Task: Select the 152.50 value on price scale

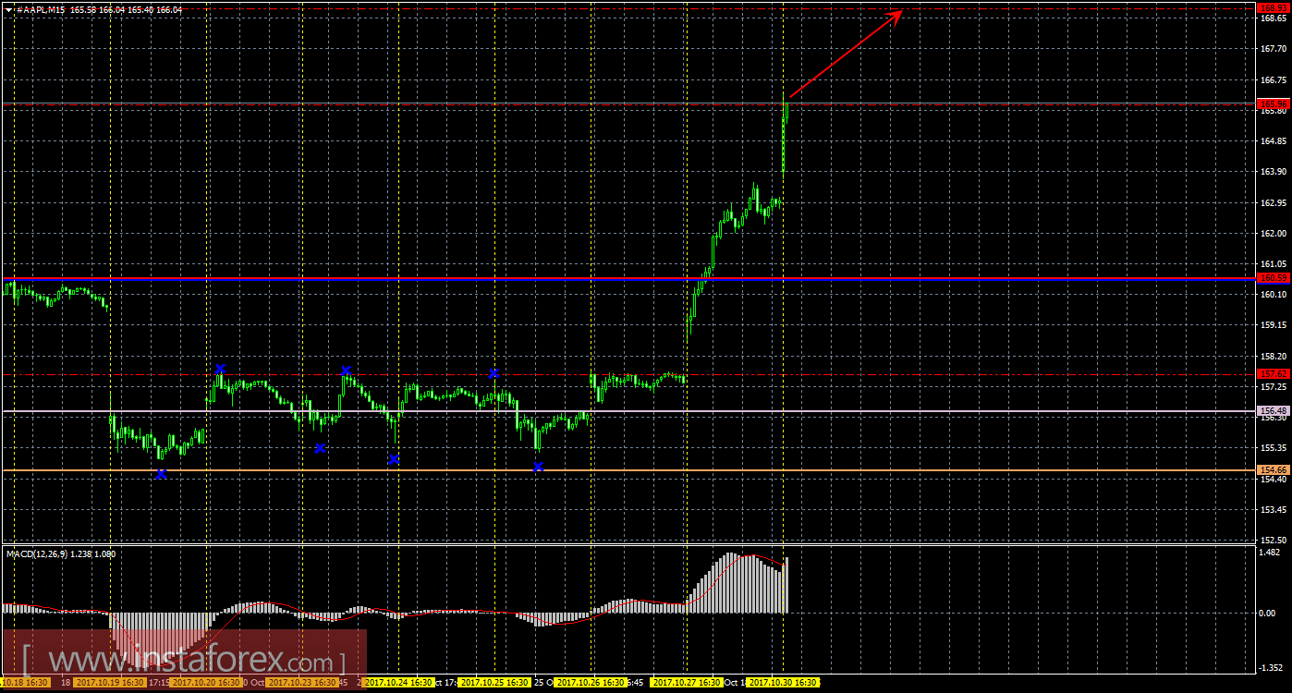Action: click(x=1274, y=540)
